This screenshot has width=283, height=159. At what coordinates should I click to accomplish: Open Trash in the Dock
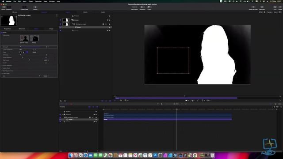click(x=212, y=155)
